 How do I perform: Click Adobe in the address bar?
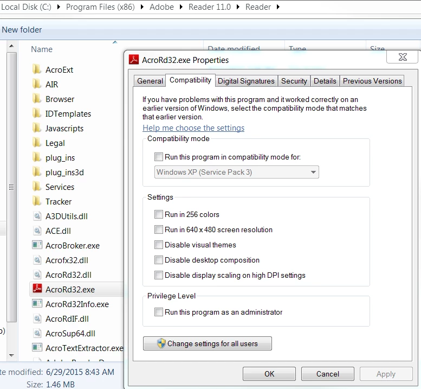point(161,7)
